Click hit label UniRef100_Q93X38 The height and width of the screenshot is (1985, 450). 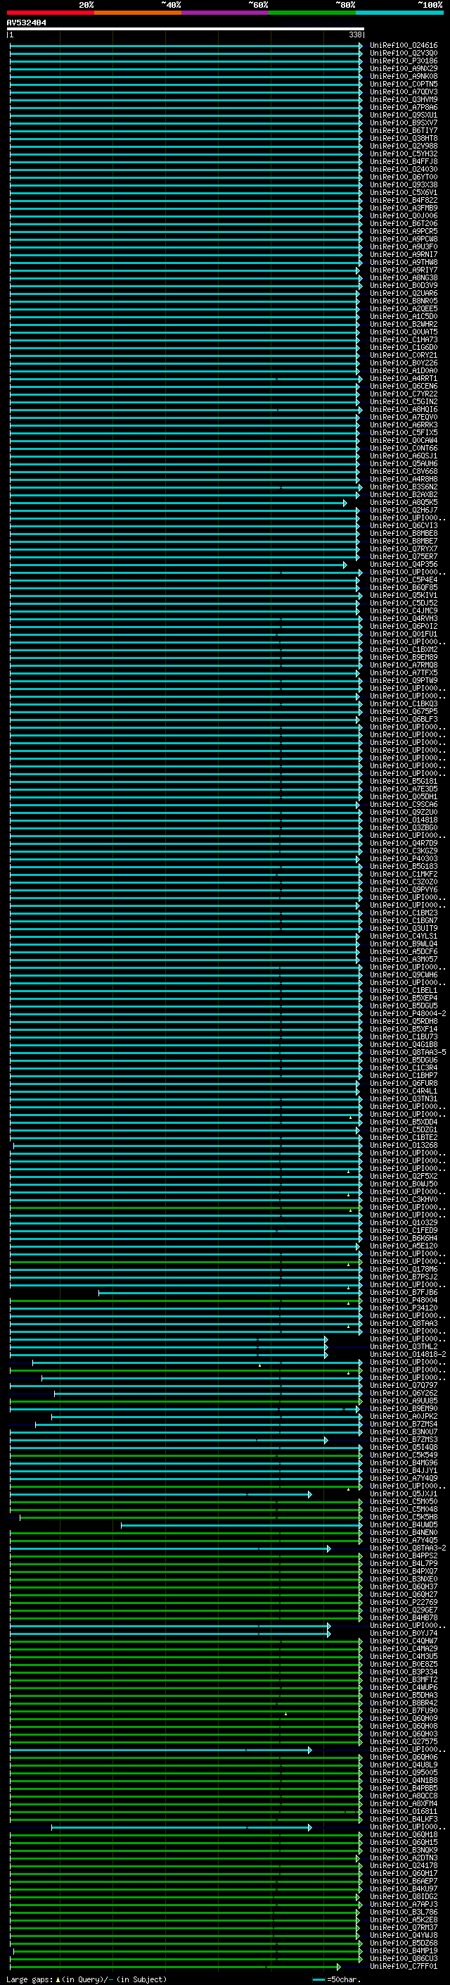404,185
